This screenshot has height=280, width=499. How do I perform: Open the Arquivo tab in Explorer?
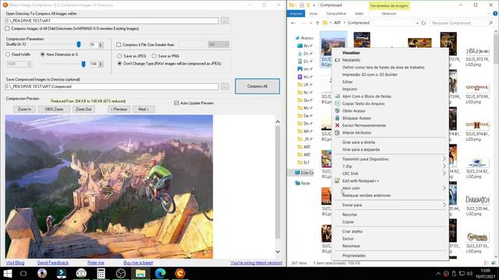[x=296, y=14]
